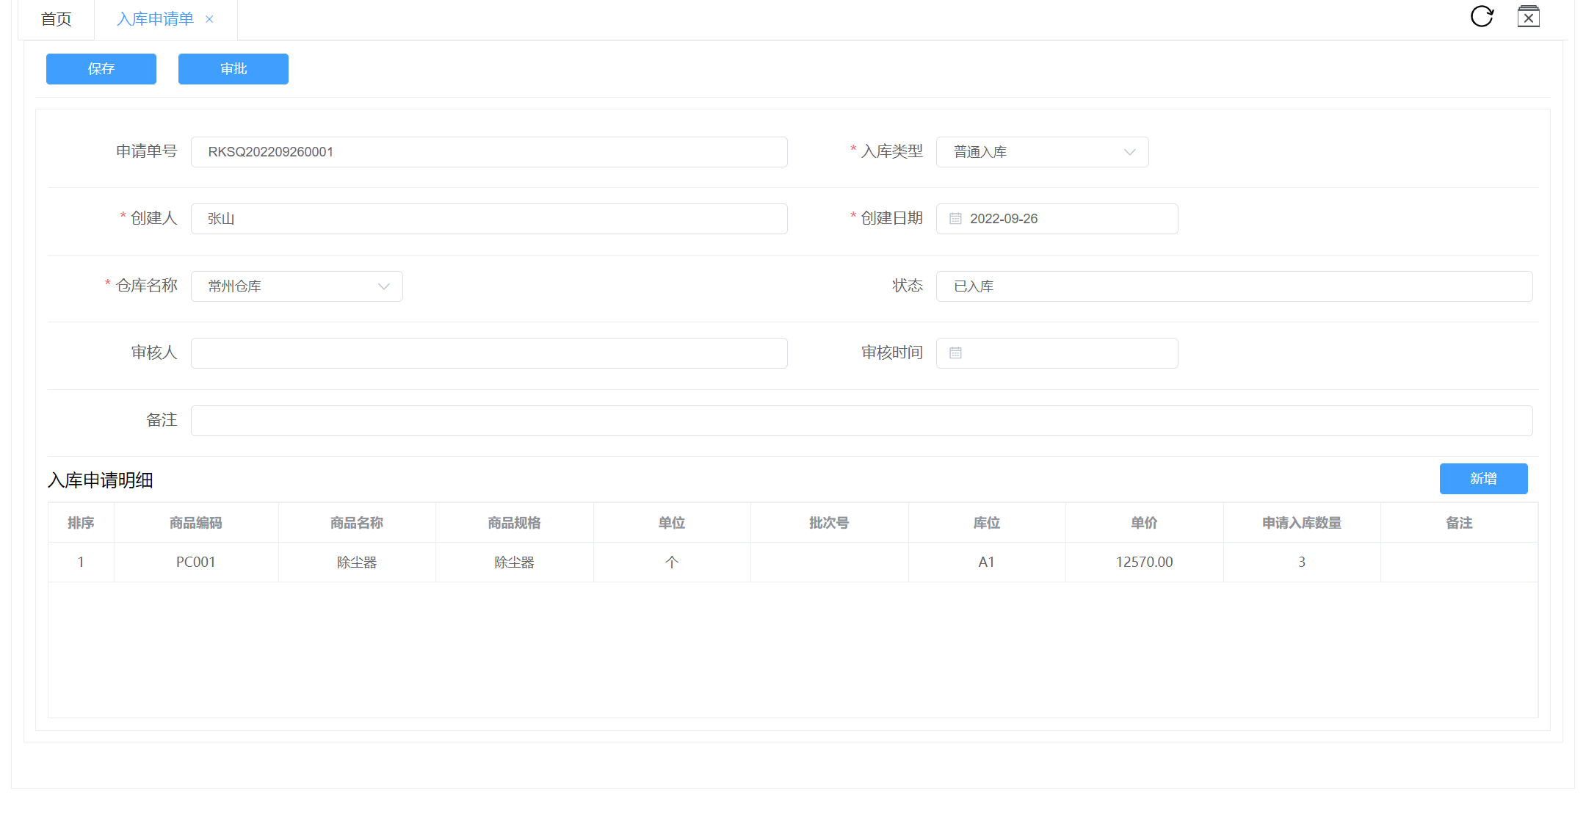Click the 备注 text field
This screenshot has width=1586, height=821.
(x=861, y=421)
